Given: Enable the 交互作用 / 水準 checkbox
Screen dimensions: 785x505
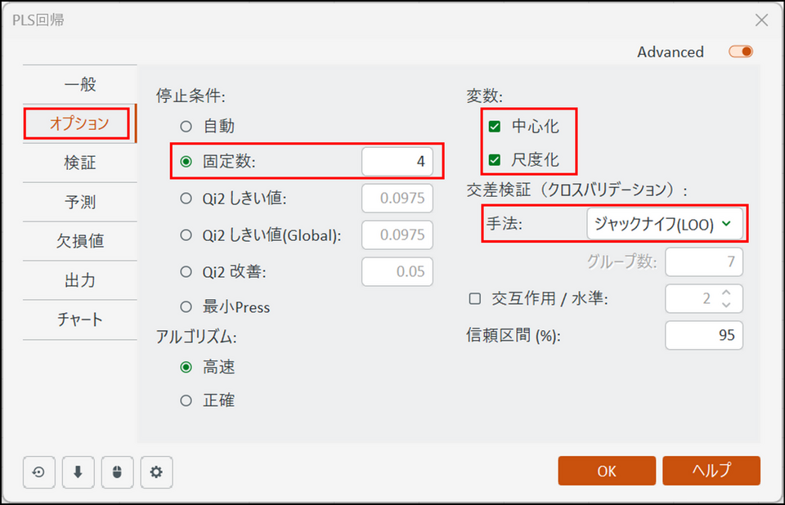Looking at the screenshot, I should (474, 299).
